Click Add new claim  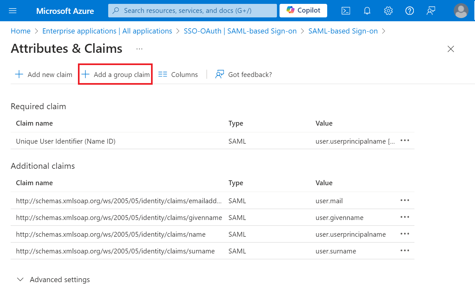pos(44,74)
